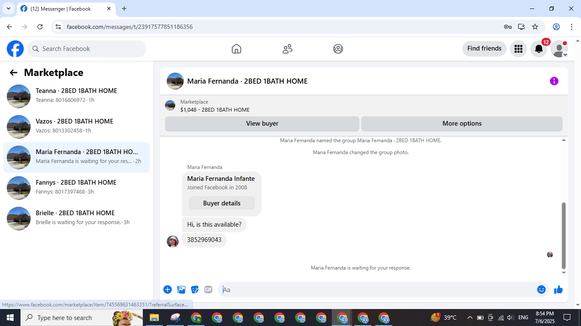Open File Explorer from taskbar

tap(154, 318)
